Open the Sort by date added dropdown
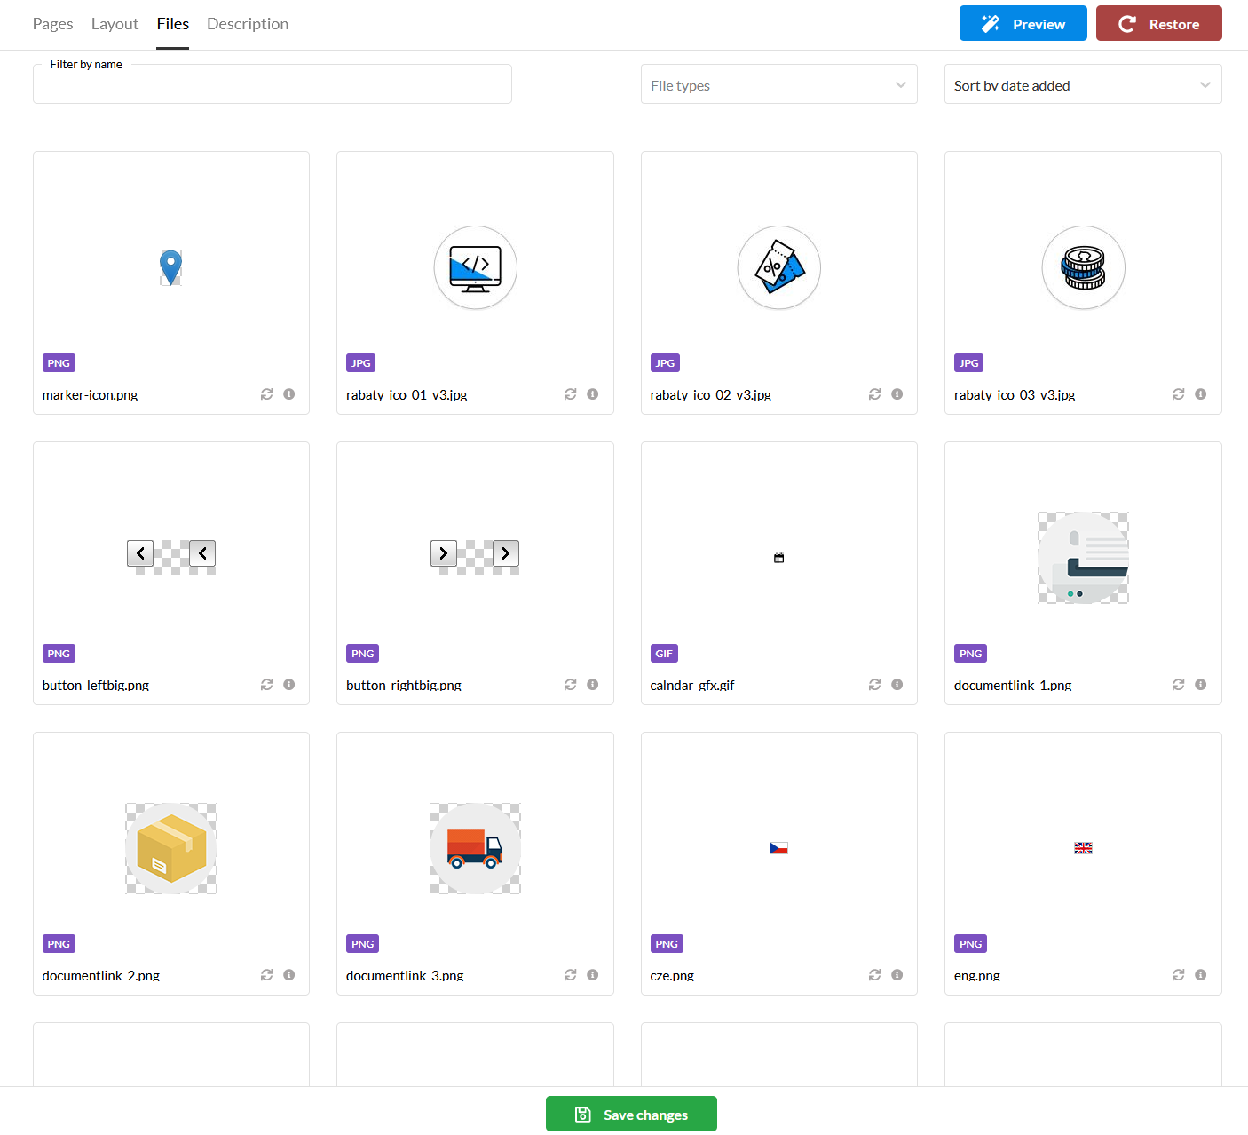The image size is (1248, 1135). (x=1083, y=85)
